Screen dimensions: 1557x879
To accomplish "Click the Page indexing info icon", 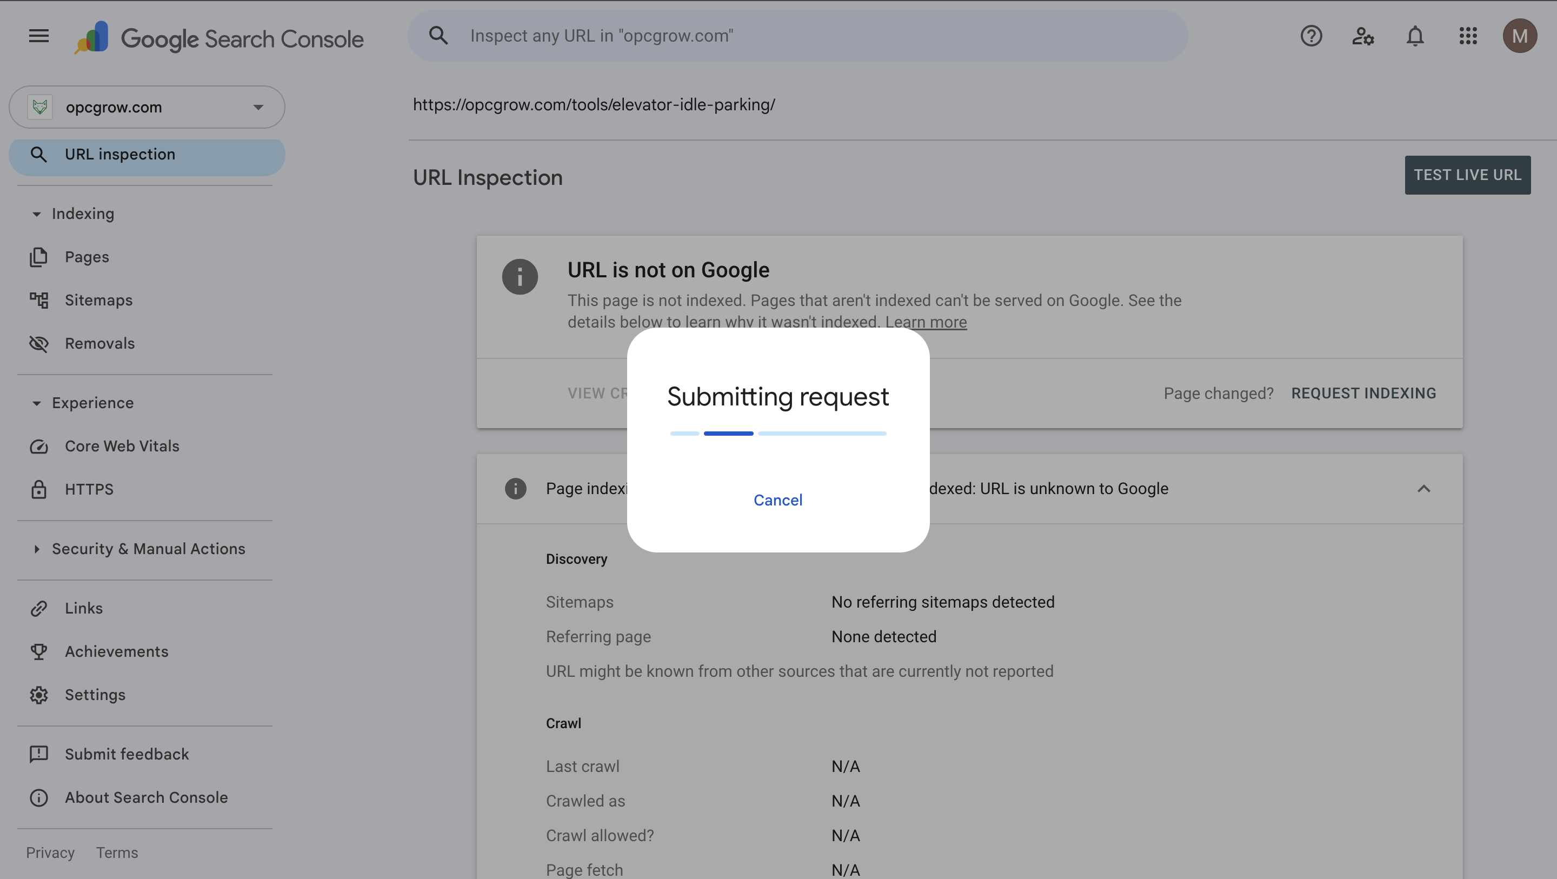I will point(516,489).
